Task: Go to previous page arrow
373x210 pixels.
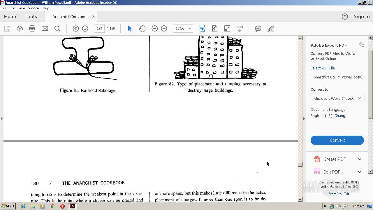Action: click(x=76, y=29)
